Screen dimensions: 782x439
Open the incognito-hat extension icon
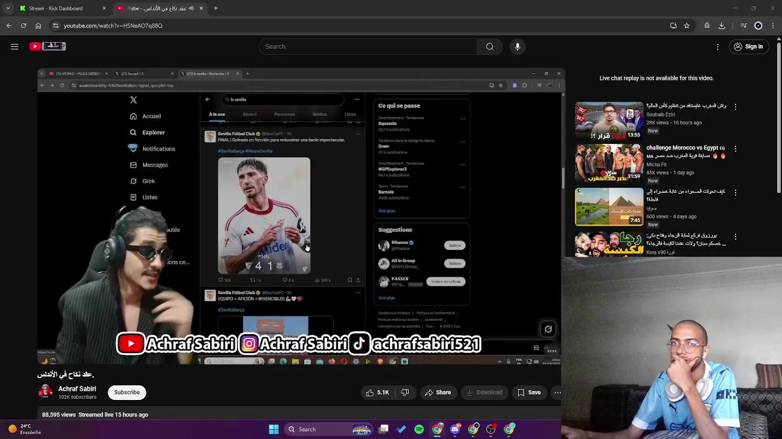click(x=707, y=26)
